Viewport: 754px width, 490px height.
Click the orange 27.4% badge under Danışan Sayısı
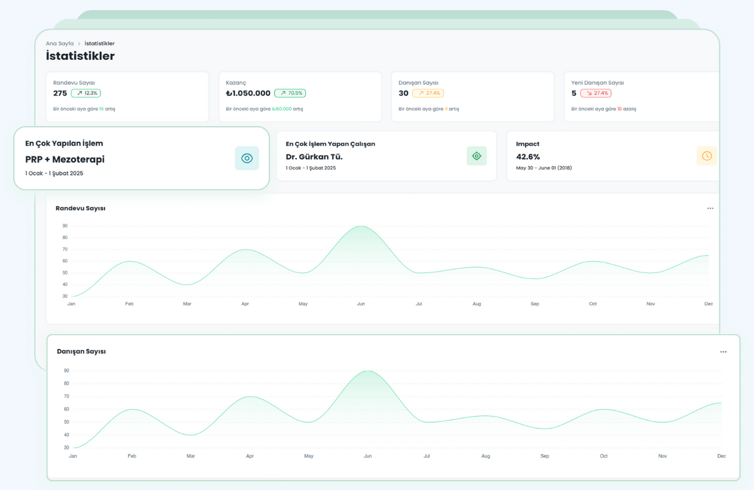click(428, 93)
